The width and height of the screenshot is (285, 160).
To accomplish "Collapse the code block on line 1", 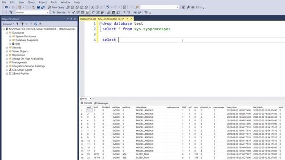I will (x=100, y=24).
